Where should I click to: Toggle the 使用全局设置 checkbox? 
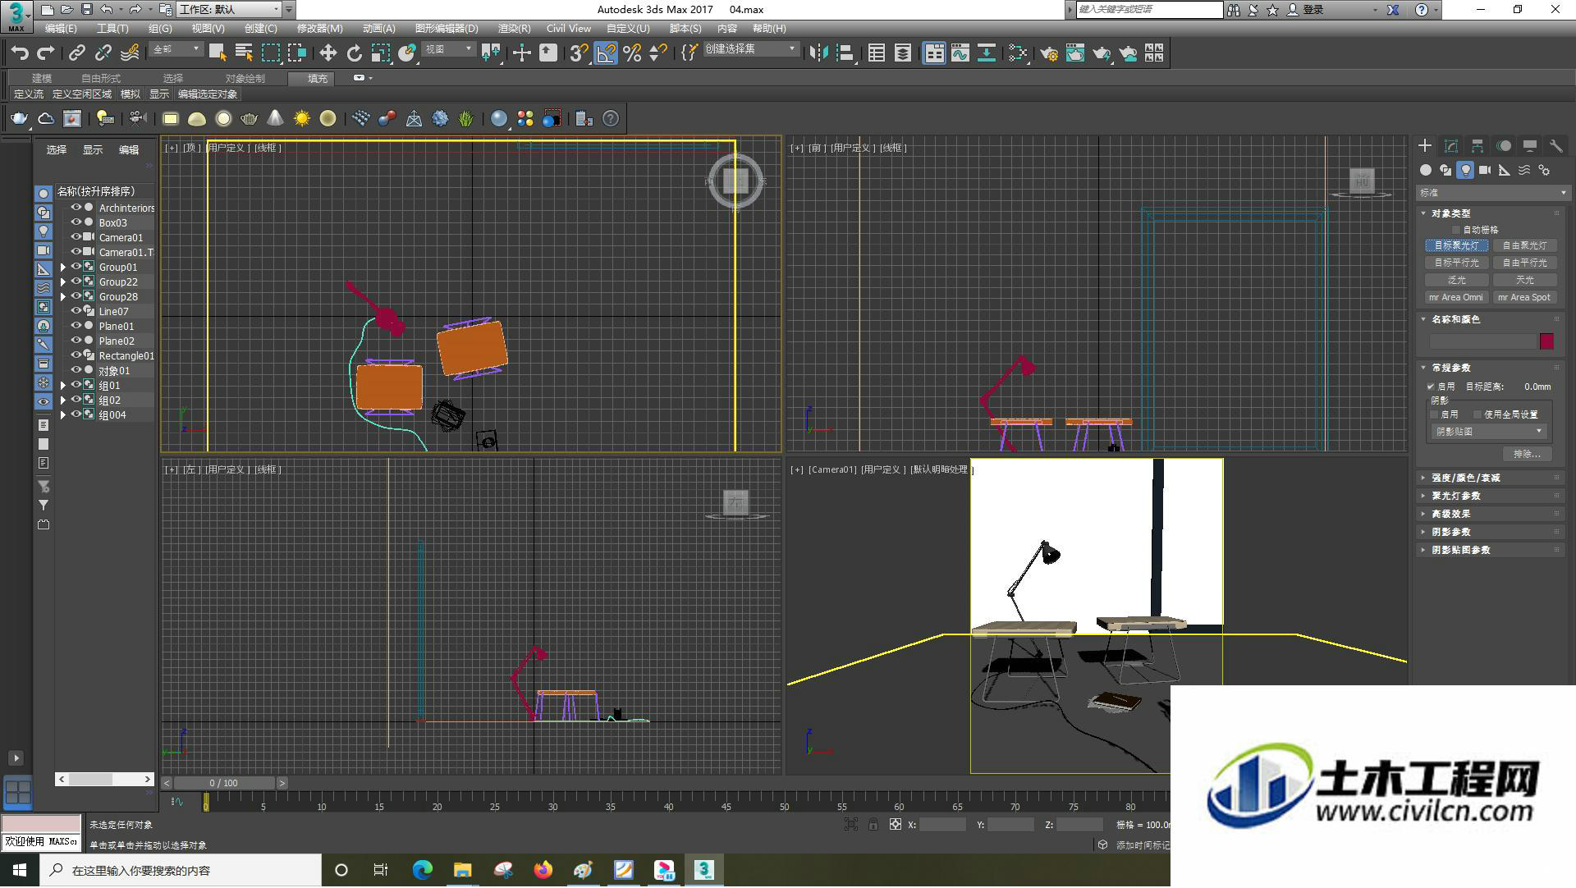tap(1477, 414)
